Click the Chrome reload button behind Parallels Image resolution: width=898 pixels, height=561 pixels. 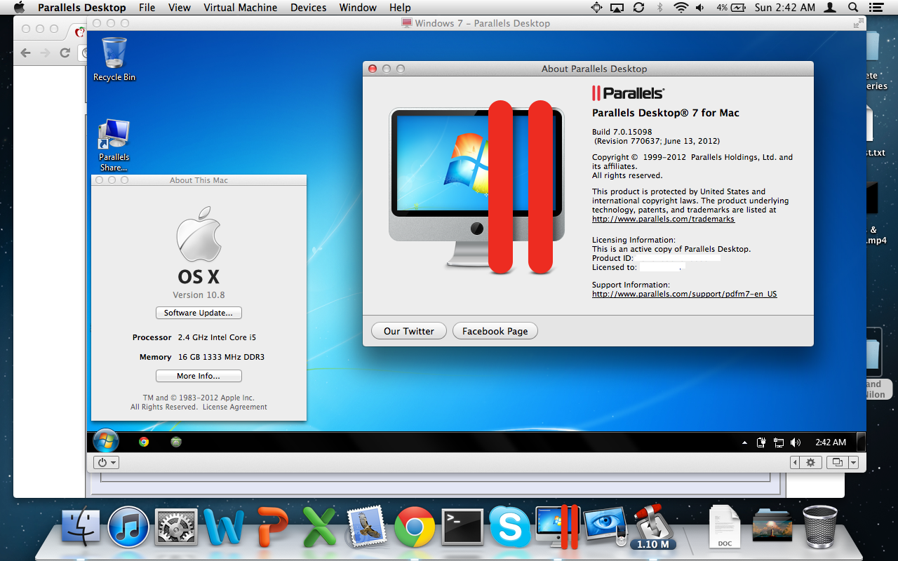[x=65, y=53]
